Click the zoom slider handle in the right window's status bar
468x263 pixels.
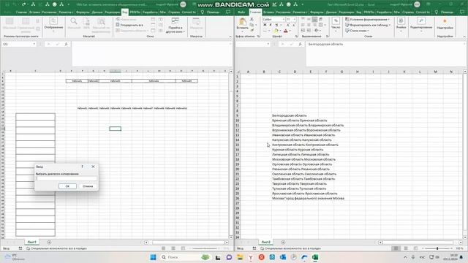[437, 248]
